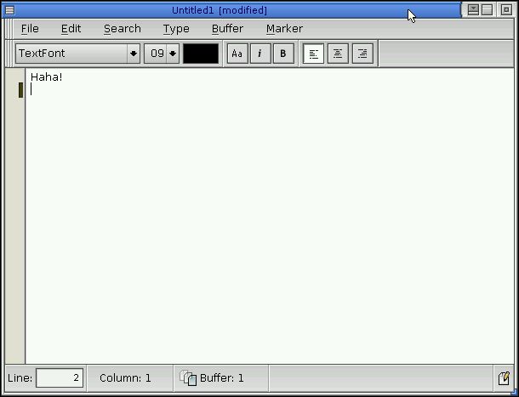Click the window menu icon in title bar
The width and height of the screenshot is (519, 397).
point(10,10)
